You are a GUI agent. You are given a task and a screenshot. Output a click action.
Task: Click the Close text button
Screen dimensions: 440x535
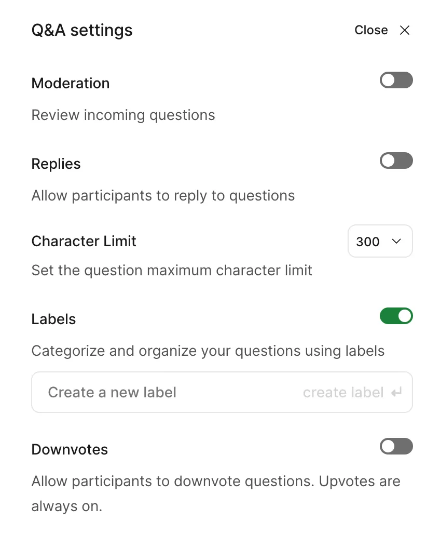point(371,30)
